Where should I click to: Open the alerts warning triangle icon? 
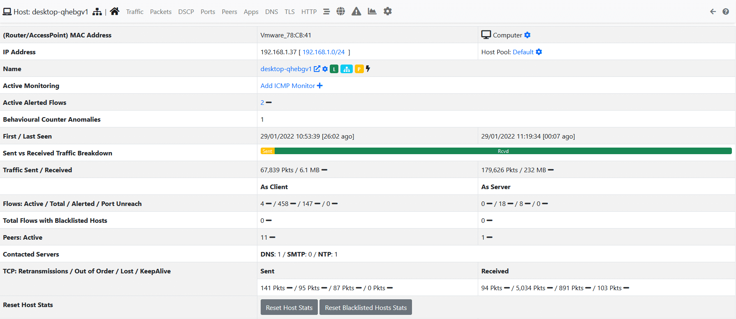click(x=356, y=12)
